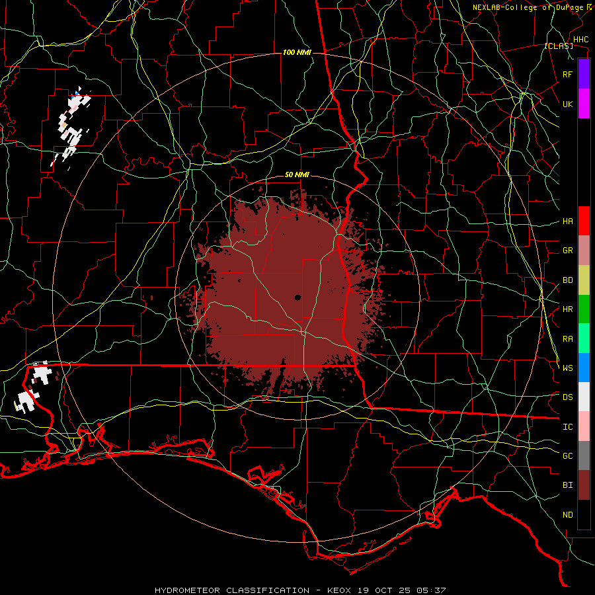Click the BI legend label
The height and width of the screenshot is (595, 595).
568,485
